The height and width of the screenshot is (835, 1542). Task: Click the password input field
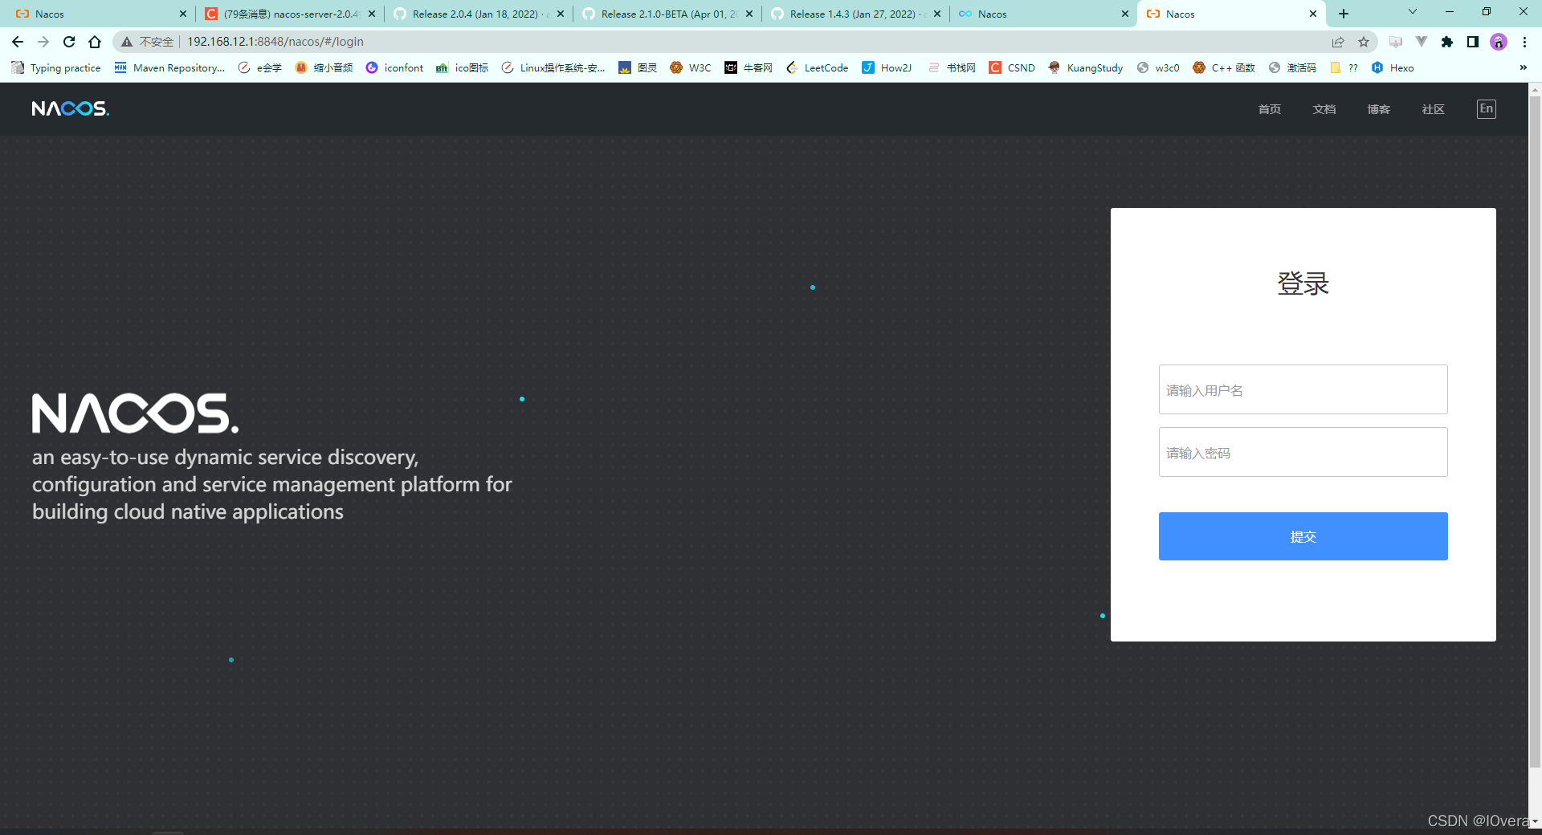tap(1303, 452)
